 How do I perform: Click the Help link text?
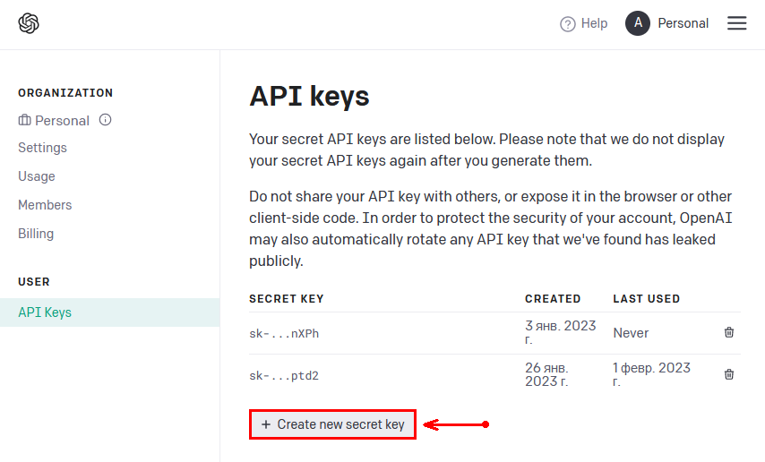(594, 23)
